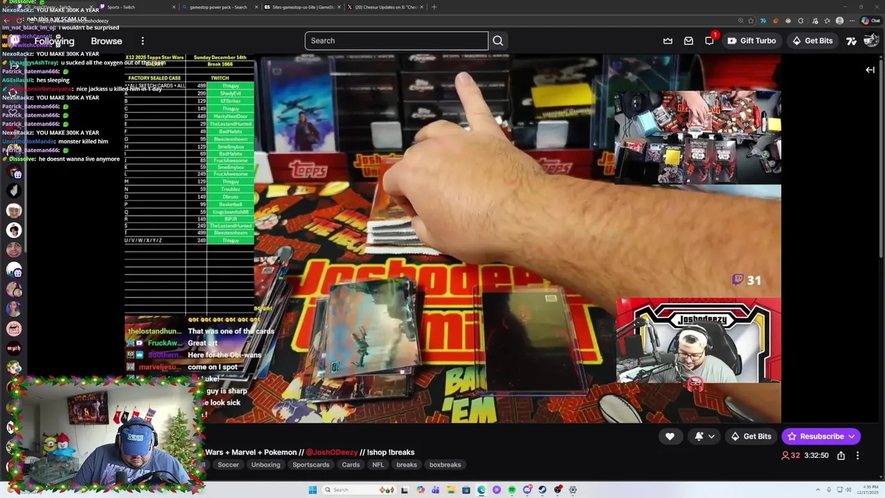Open a new browser tab
The width and height of the screenshot is (885, 498).
pos(434,7)
